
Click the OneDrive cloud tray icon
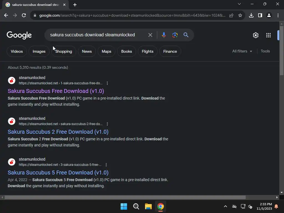click(234, 206)
